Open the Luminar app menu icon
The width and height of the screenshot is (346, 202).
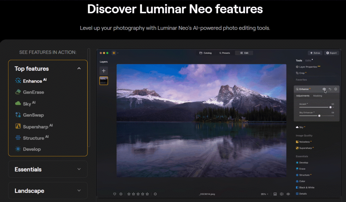(x=114, y=53)
